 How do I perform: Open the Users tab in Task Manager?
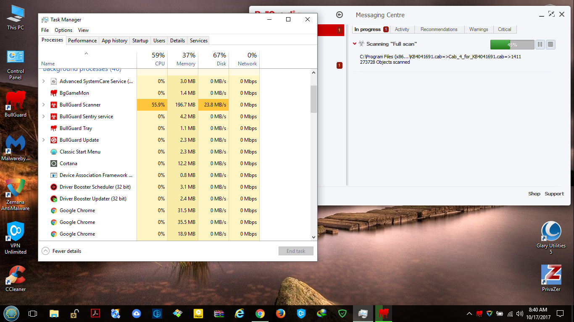(x=159, y=41)
